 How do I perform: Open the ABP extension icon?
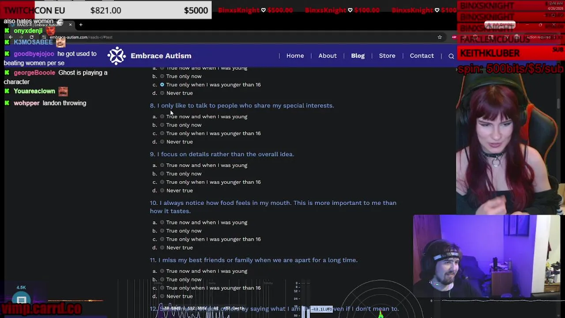454,37
